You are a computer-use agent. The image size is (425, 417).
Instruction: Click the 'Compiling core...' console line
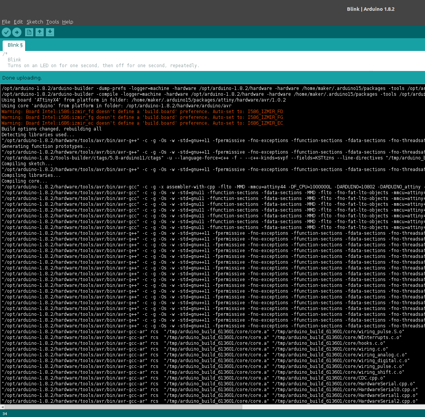coord(24,181)
